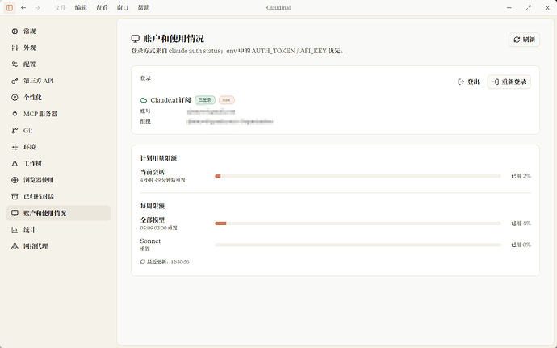Open 常规 general settings icon
This screenshot has height=348, width=557.
click(x=15, y=31)
